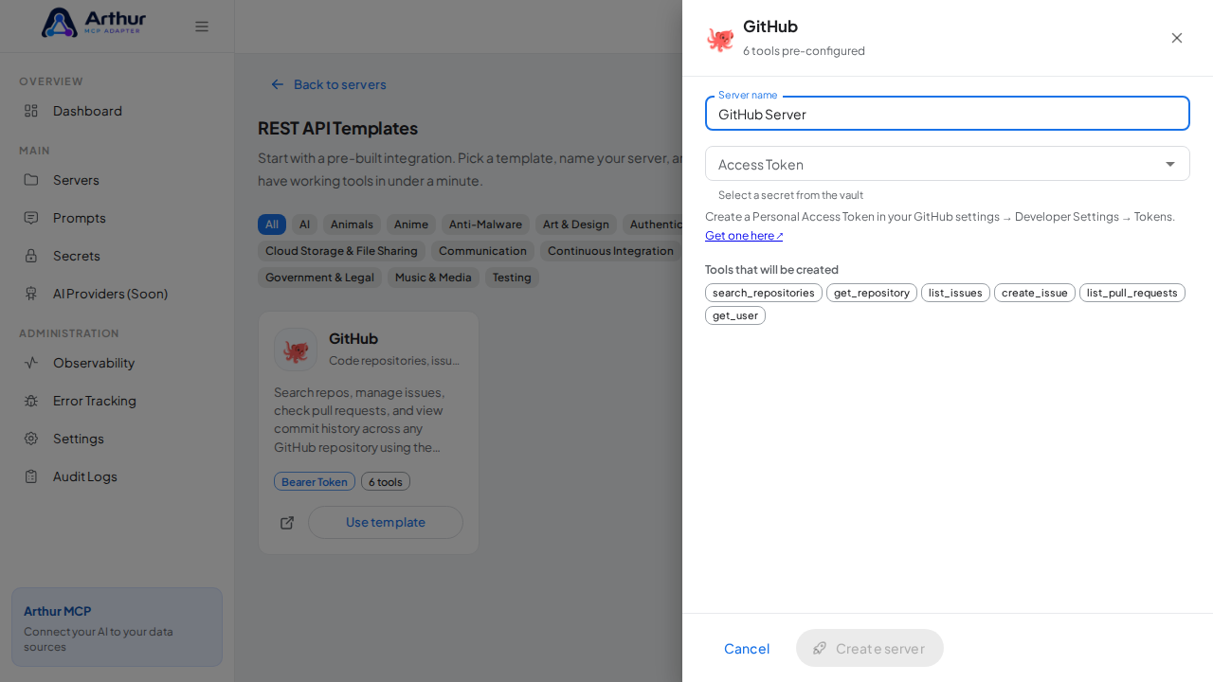This screenshot has width=1213, height=682.
Task: Navigate to Secrets
Action: pyautogui.click(x=118, y=256)
